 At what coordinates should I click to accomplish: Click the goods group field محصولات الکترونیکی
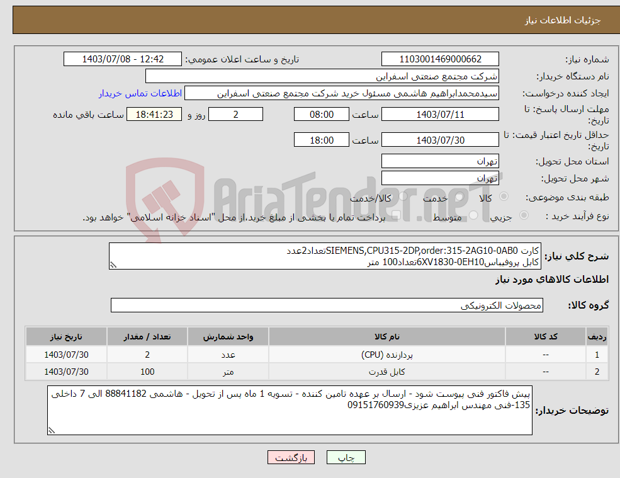click(x=327, y=305)
